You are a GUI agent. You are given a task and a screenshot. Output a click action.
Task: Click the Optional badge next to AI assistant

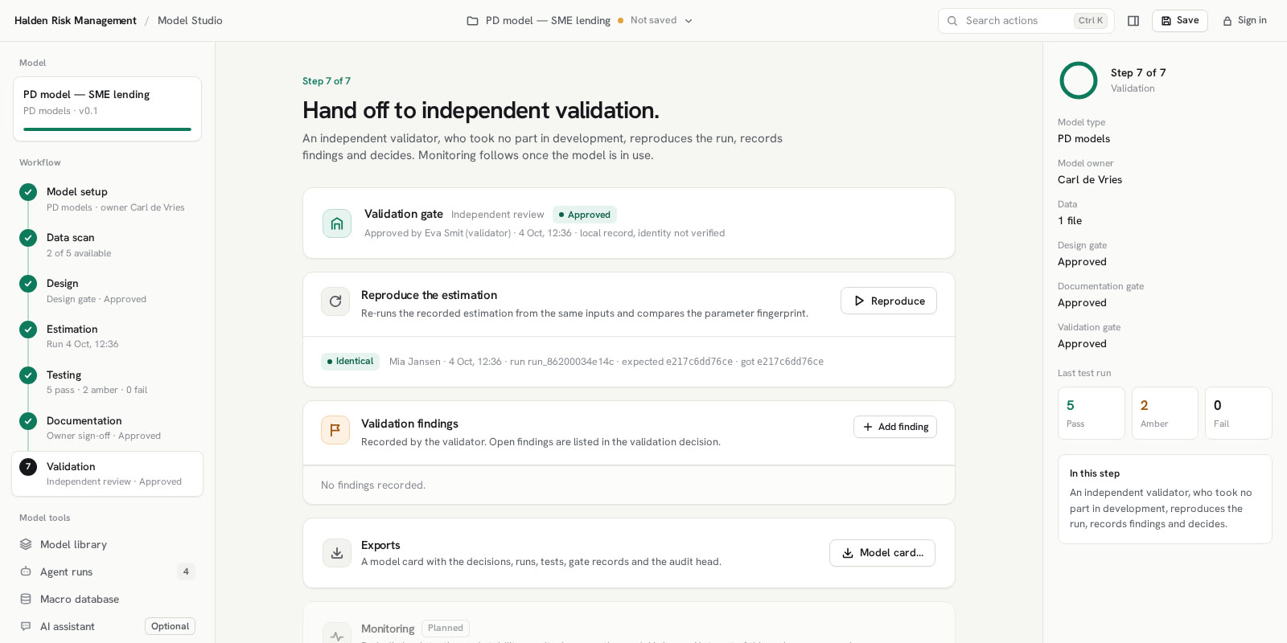coord(170,626)
